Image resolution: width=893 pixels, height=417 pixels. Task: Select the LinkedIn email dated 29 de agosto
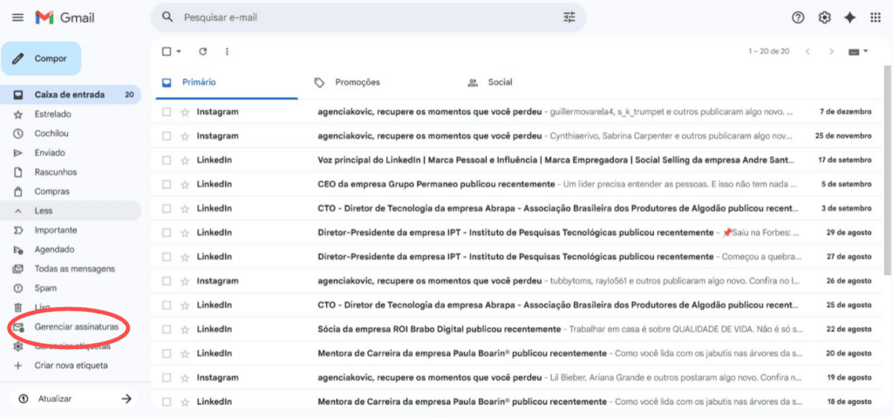coord(167,232)
